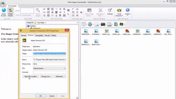Open the Free Images ribbon tab
Image resolution: width=176 pixels, height=99 pixels.
pos(12,6)
